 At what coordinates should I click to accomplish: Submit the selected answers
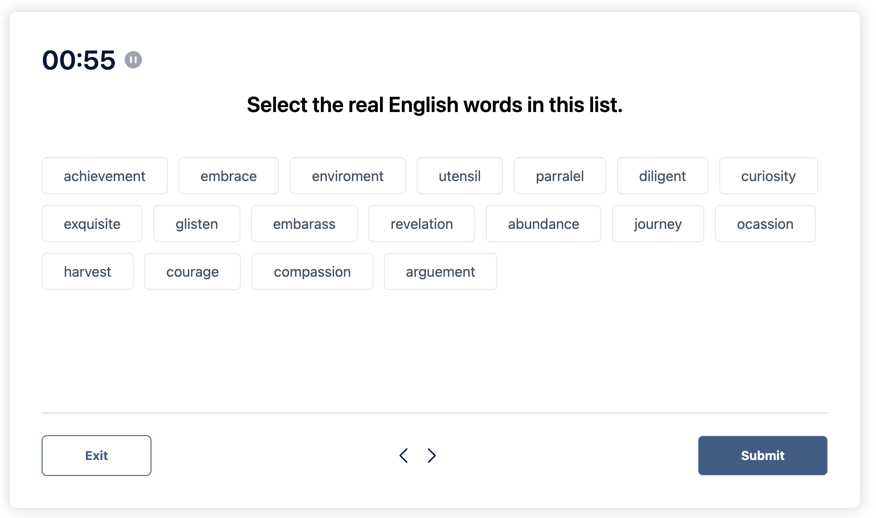[x=763, y=456]
